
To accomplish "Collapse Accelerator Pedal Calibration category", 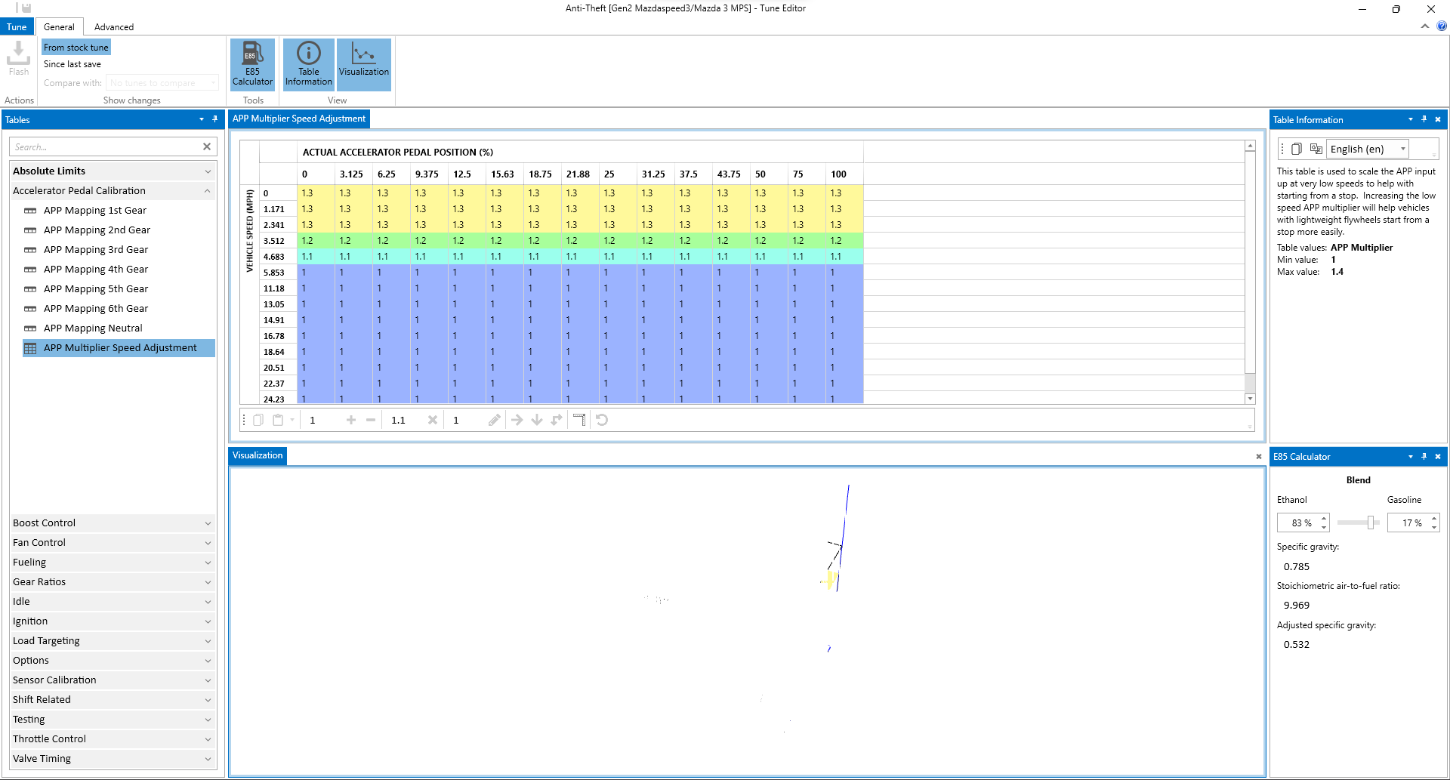I will pyautogui.click(x=113, y=191).
